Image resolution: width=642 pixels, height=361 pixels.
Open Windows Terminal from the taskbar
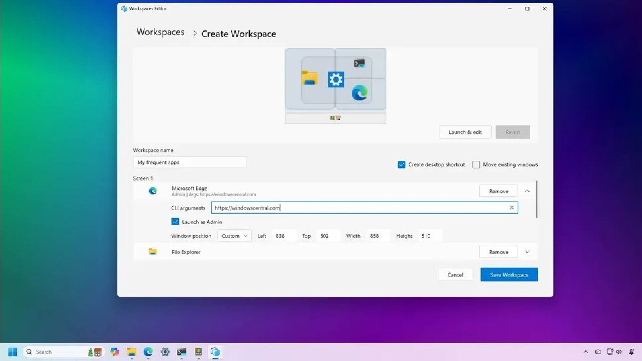click(x=182, y=352)
